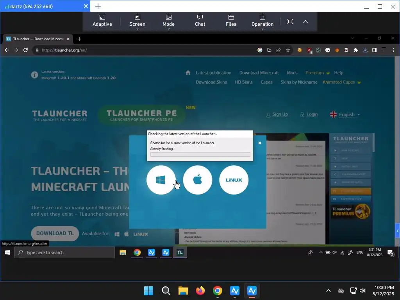Open the Capes link
The image size is (400, 300).
point(266,82)
